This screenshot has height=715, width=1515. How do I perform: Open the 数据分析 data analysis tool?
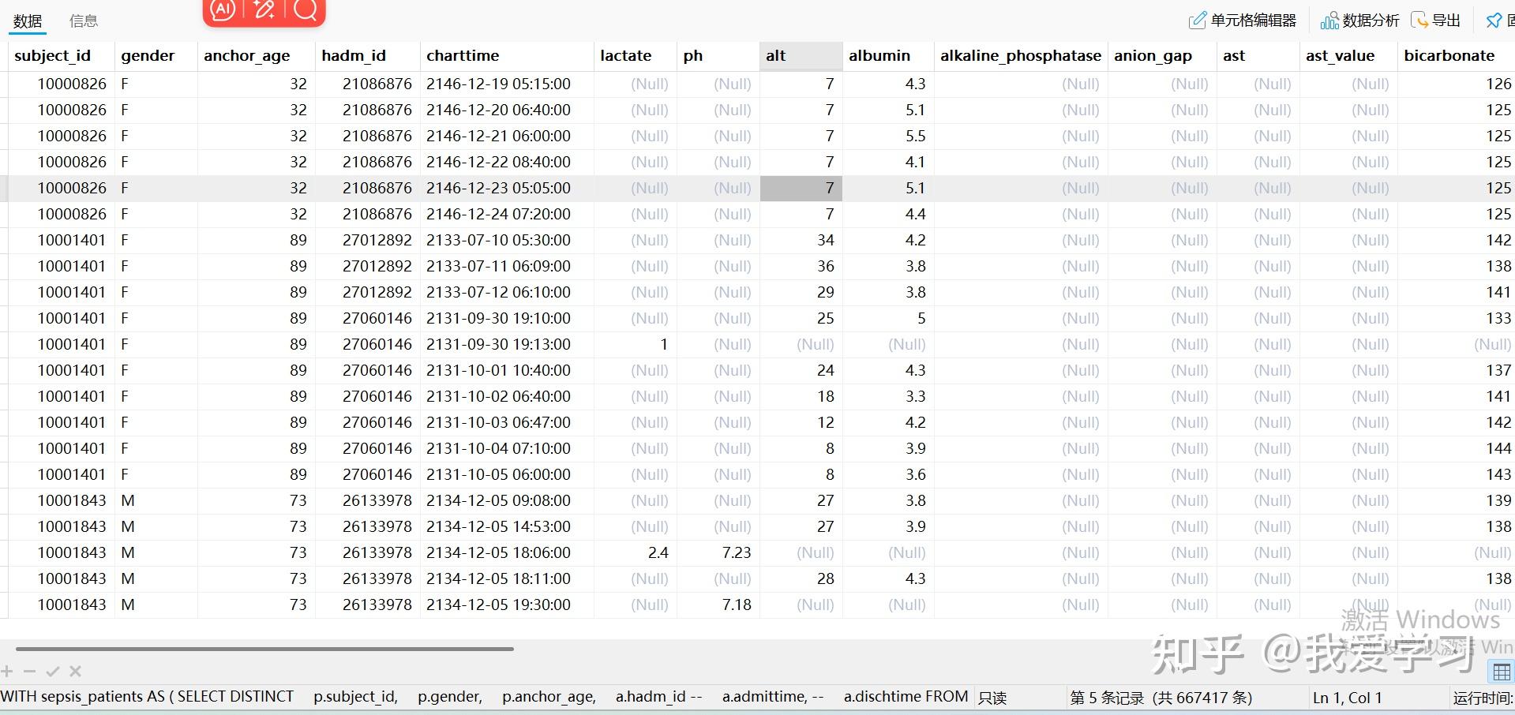pos(1360,21)
